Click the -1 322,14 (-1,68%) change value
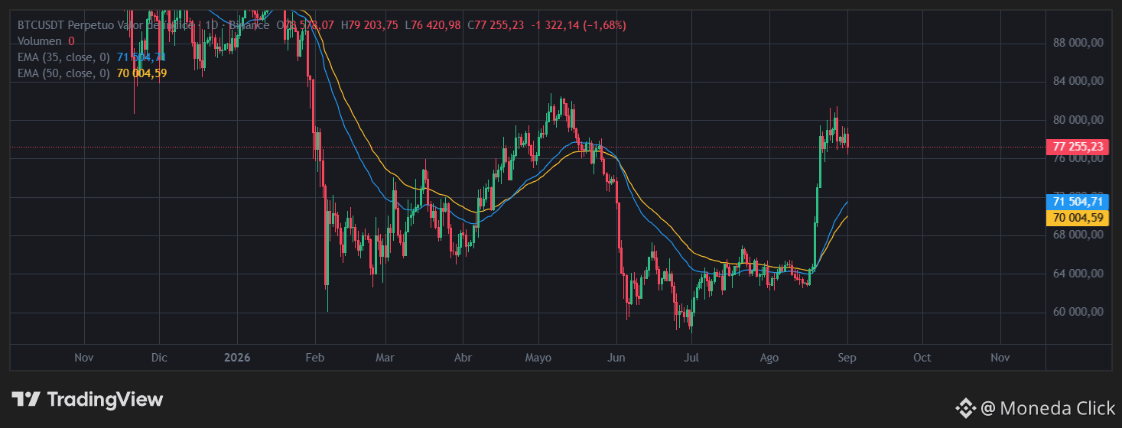This screenshot has height=428, width=1122. pos(577,25)
